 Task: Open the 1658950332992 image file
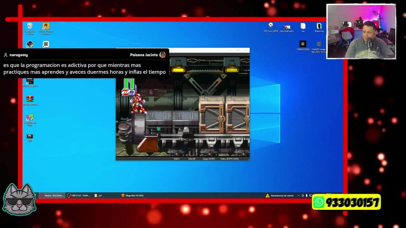pos(303,46)
